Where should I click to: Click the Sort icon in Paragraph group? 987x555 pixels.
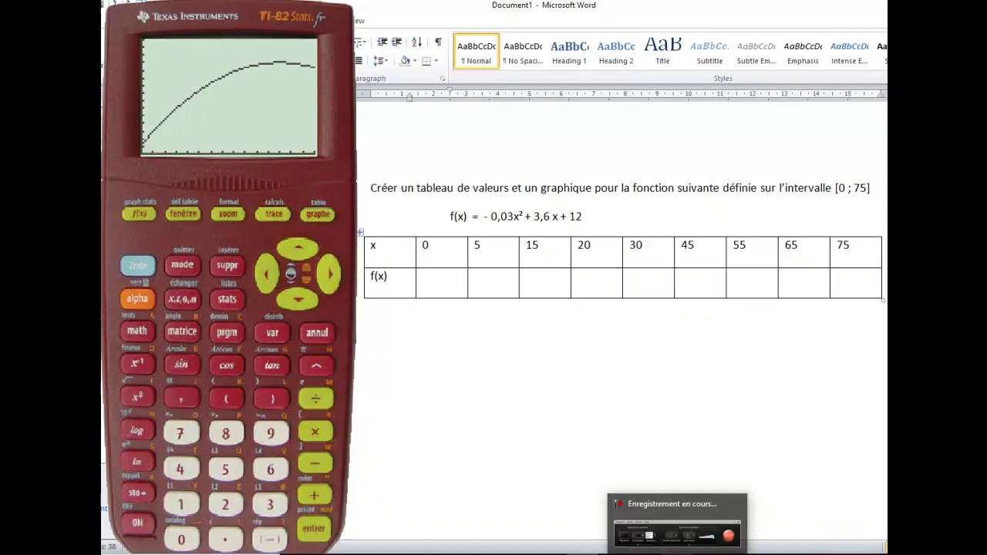pos(416,42)
